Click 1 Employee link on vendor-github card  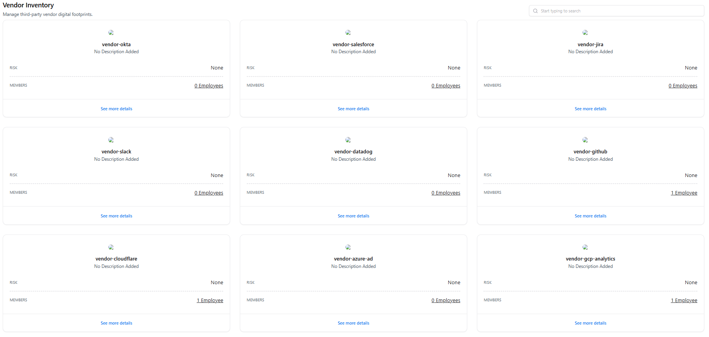pos(684,193)
